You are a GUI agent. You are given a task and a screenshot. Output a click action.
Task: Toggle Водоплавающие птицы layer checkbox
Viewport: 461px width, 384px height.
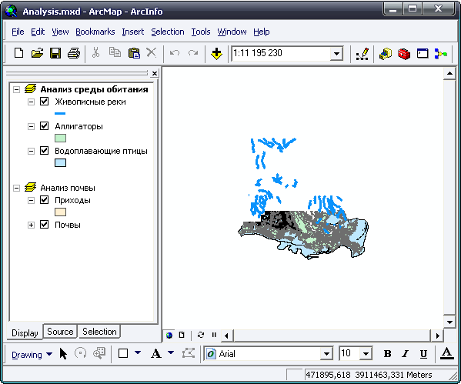(x=44, y=151)
